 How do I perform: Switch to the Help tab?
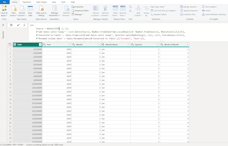[73, 2]
